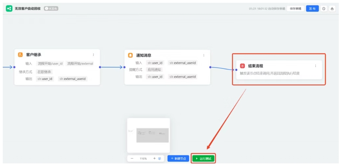This screenshot has height=167, width=340.
Task: Expand the 结束流程 node three-dot menu
Action: (x=316, y=66)
